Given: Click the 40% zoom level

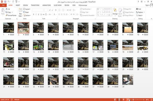Looking at the screenshot, I should (x=147, y=100).
